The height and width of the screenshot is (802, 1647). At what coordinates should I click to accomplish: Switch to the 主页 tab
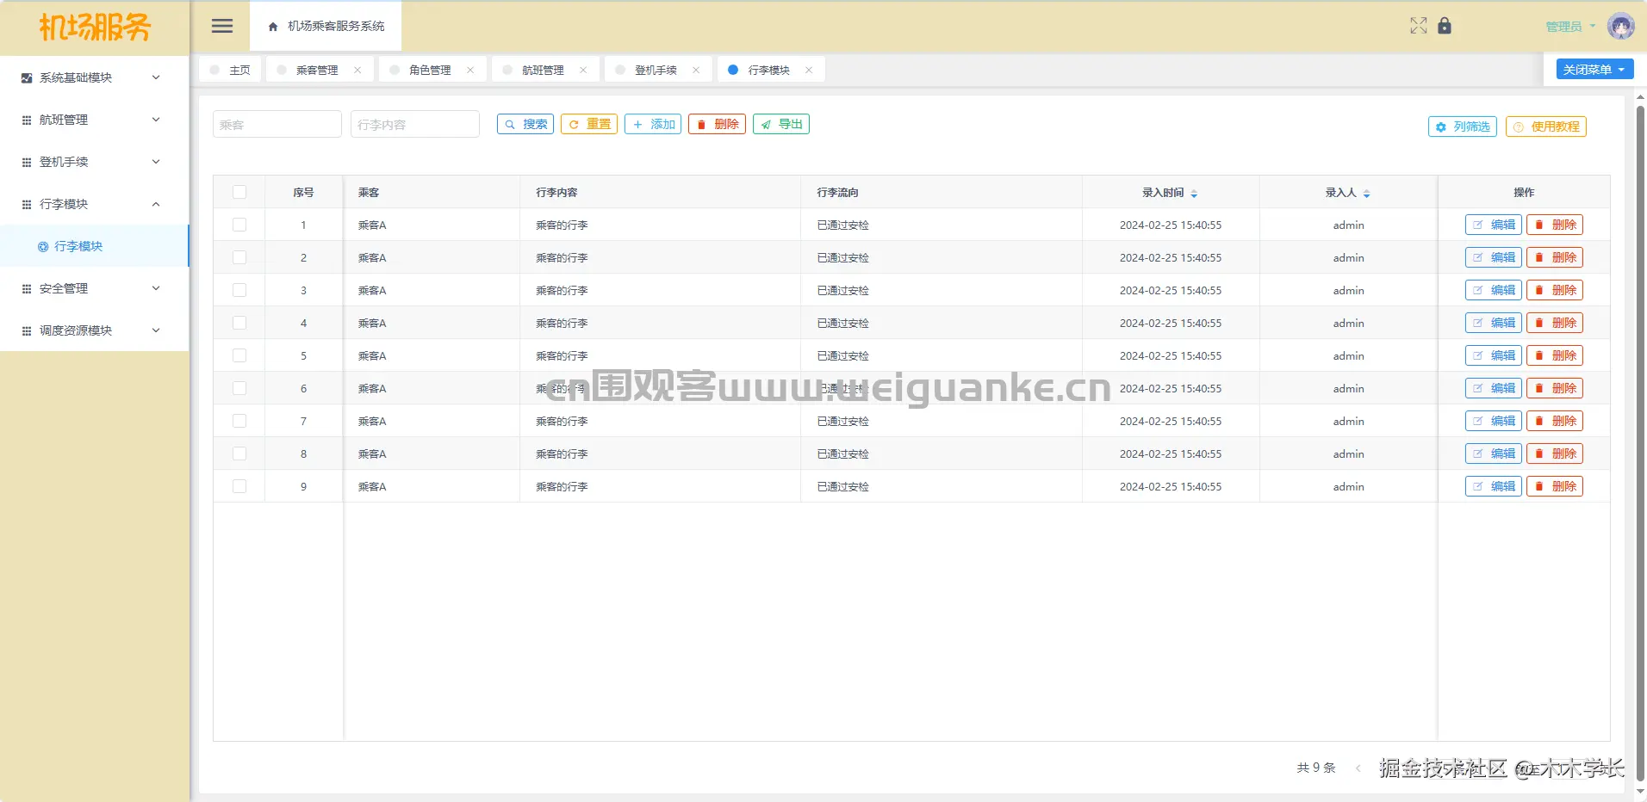(230, 70)
